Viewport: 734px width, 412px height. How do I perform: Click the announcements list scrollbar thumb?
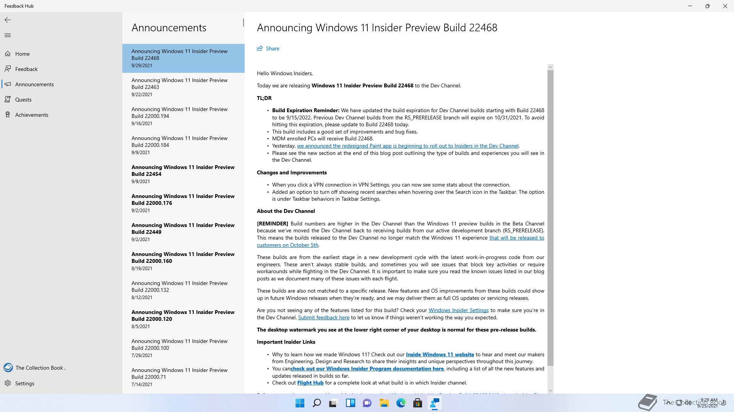tap(243, 23)
